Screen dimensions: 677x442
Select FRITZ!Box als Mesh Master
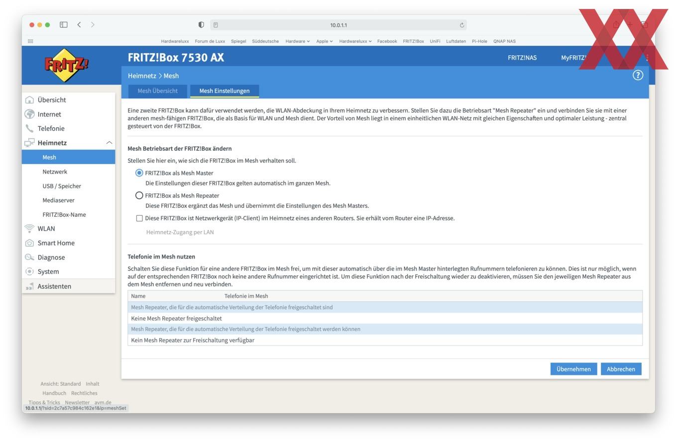[139, 173]
